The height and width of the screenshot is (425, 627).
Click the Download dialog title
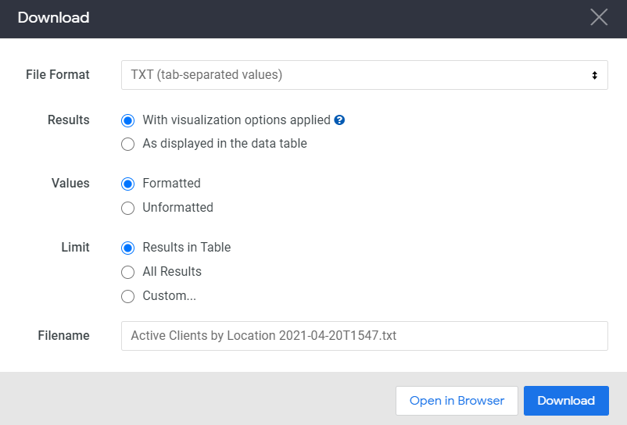pyautogui.click(x=53, y=17)
